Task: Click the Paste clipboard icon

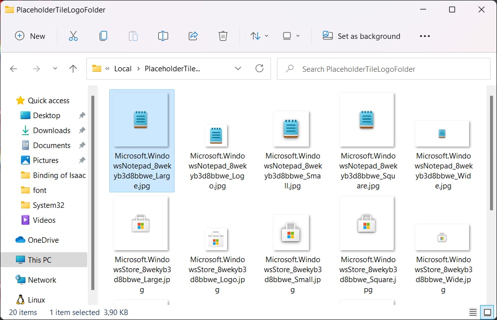Action: coord(133,36)
